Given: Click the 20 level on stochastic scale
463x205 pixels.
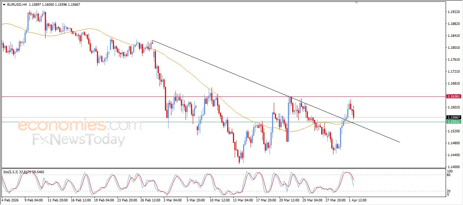Looking at the screenshot, I should tap(449, 191).
